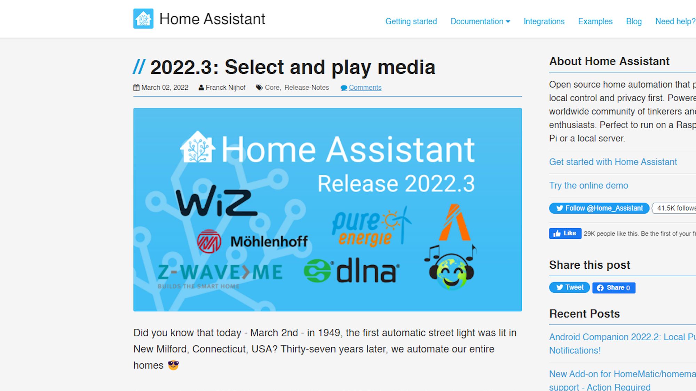This screenshot has height=391, width=696.
Task: Click the Facebook Share icon
Action: (614, 287)
